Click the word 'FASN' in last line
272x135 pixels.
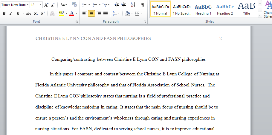pyautogui.click(x=86, y=129)
